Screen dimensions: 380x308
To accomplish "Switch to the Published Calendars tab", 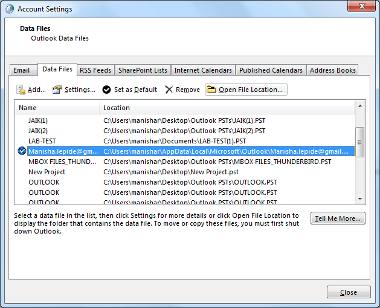I will click(271, 70).
